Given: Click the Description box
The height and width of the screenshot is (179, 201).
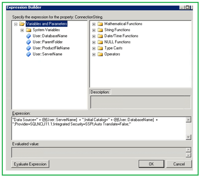Looking at the screenshot, I should pos(140,102).
